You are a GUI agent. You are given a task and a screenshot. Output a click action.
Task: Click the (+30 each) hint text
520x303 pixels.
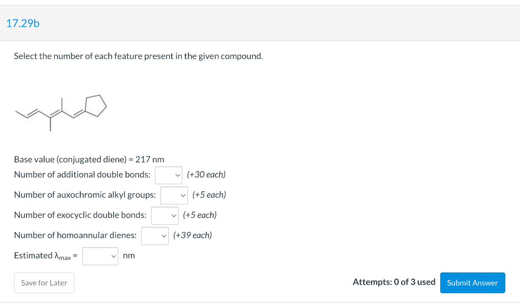[205, 175]
